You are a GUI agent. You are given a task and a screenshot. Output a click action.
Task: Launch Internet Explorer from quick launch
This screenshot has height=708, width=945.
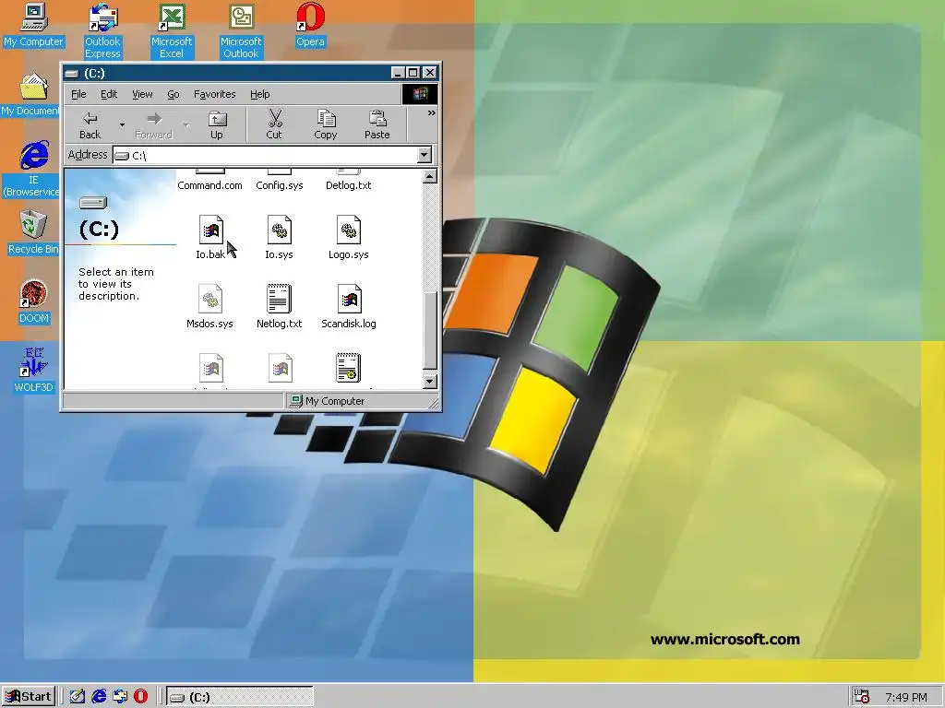pyautogui.click(x=99, y=697)
